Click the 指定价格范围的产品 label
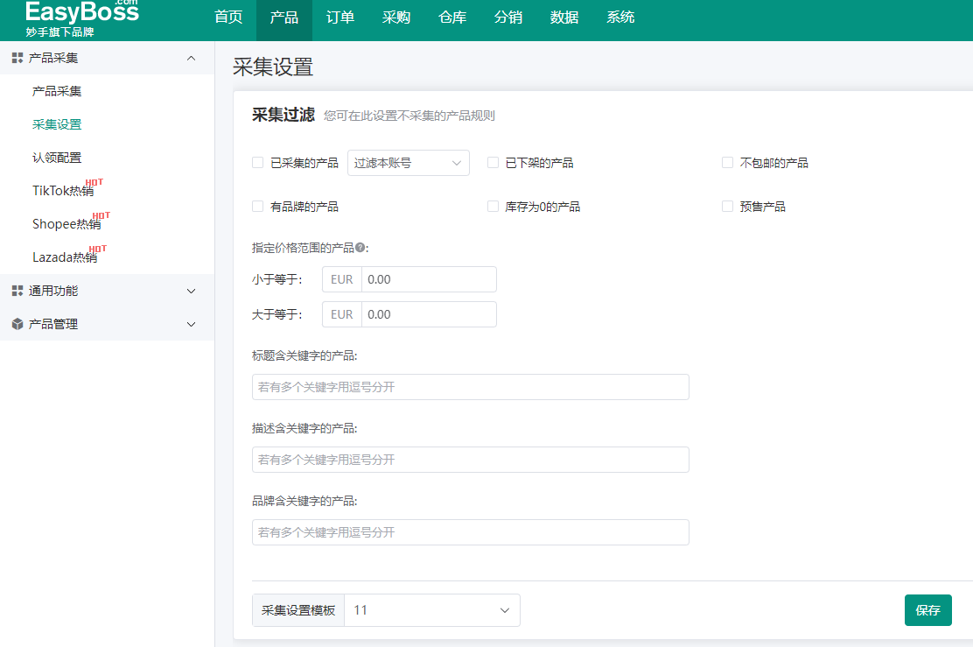Viewport: 973px width, 647px height. point(303,248)
